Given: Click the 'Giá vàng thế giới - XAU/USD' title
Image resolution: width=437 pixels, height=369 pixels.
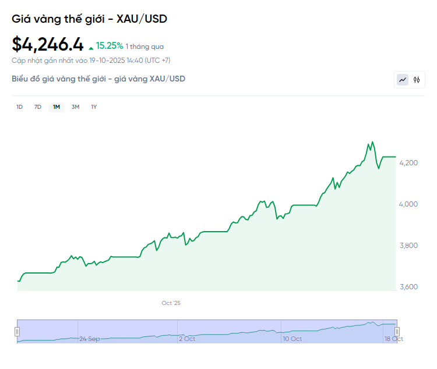Looking at the screenshot, I should coord(89,19).
